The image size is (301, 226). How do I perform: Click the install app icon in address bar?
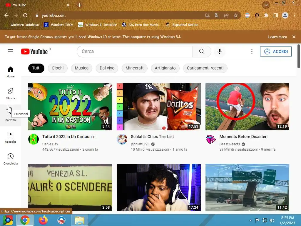pyautogui.click(x=207, y=15)
